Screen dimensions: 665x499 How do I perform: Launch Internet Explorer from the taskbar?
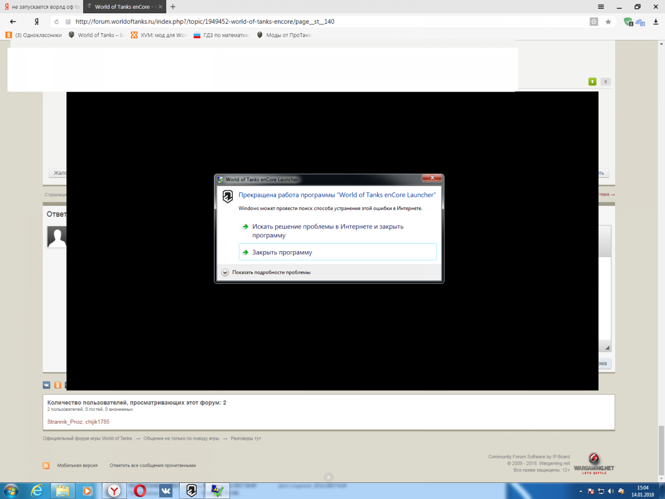(x=37, y=491)
